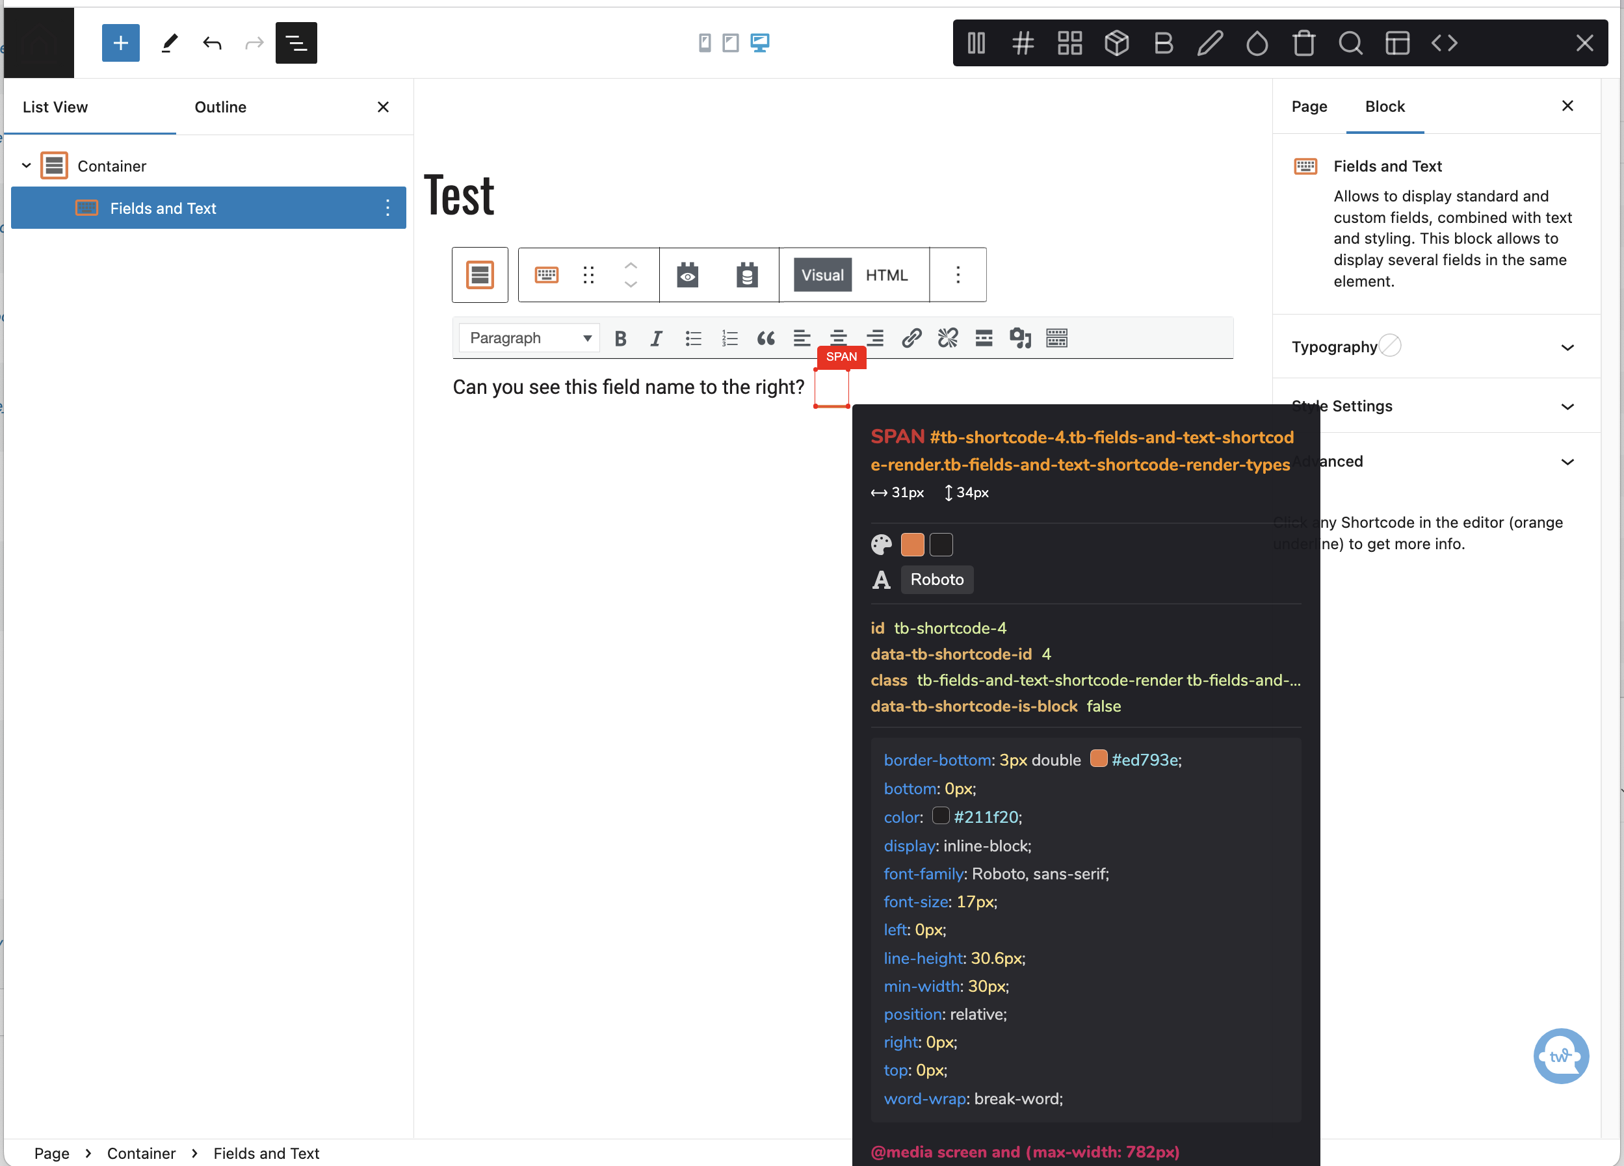Collapse the Container tree item
The image size is (1624, 1166).
click(x=27, y=165)
